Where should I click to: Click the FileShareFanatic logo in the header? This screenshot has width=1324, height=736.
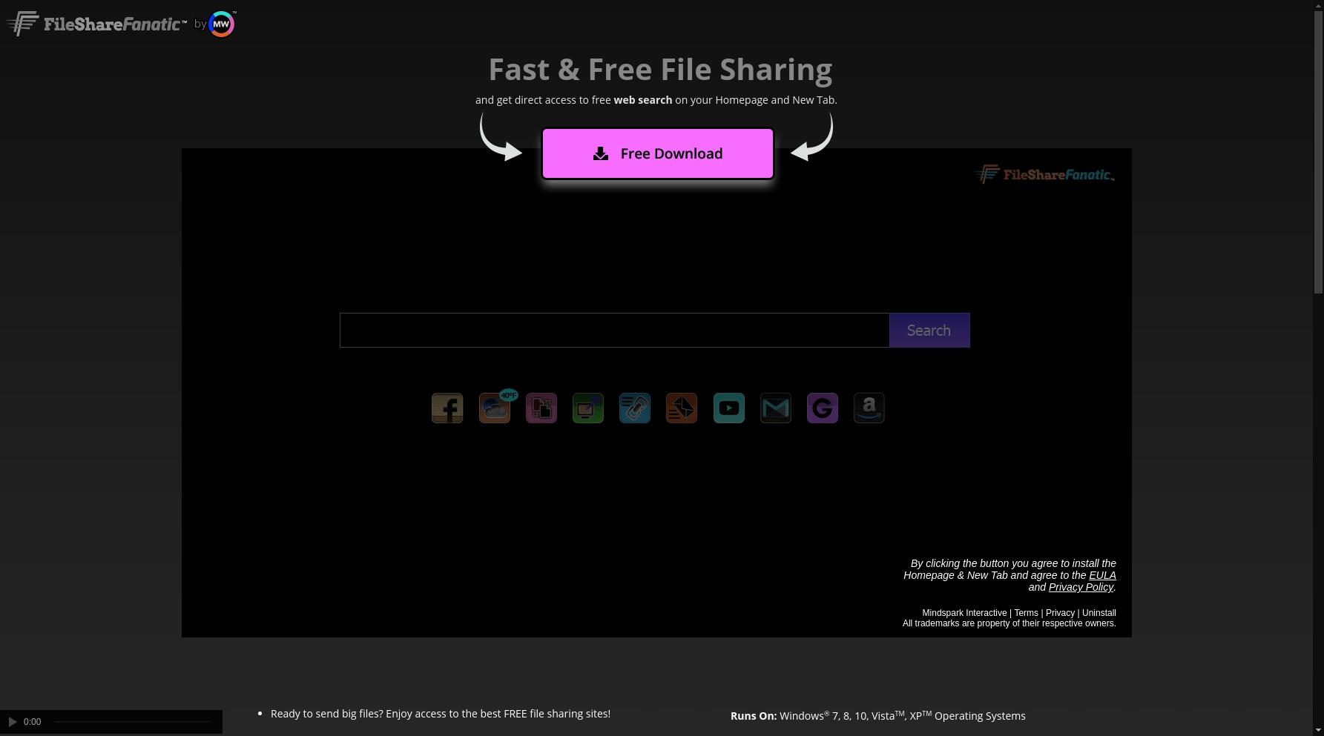[x=97, y=24]
